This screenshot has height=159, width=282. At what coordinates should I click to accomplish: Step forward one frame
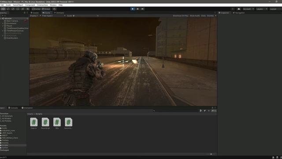[x=143, y=9]
